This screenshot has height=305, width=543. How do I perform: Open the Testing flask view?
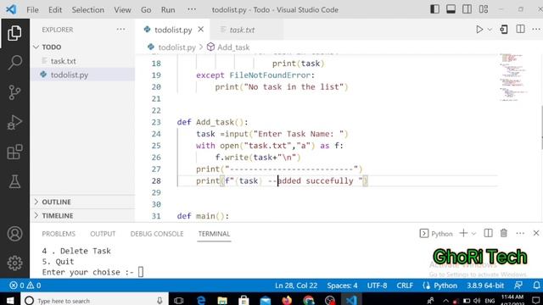point(14,181)
